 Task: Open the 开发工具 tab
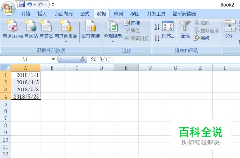(x=156, y=14)
